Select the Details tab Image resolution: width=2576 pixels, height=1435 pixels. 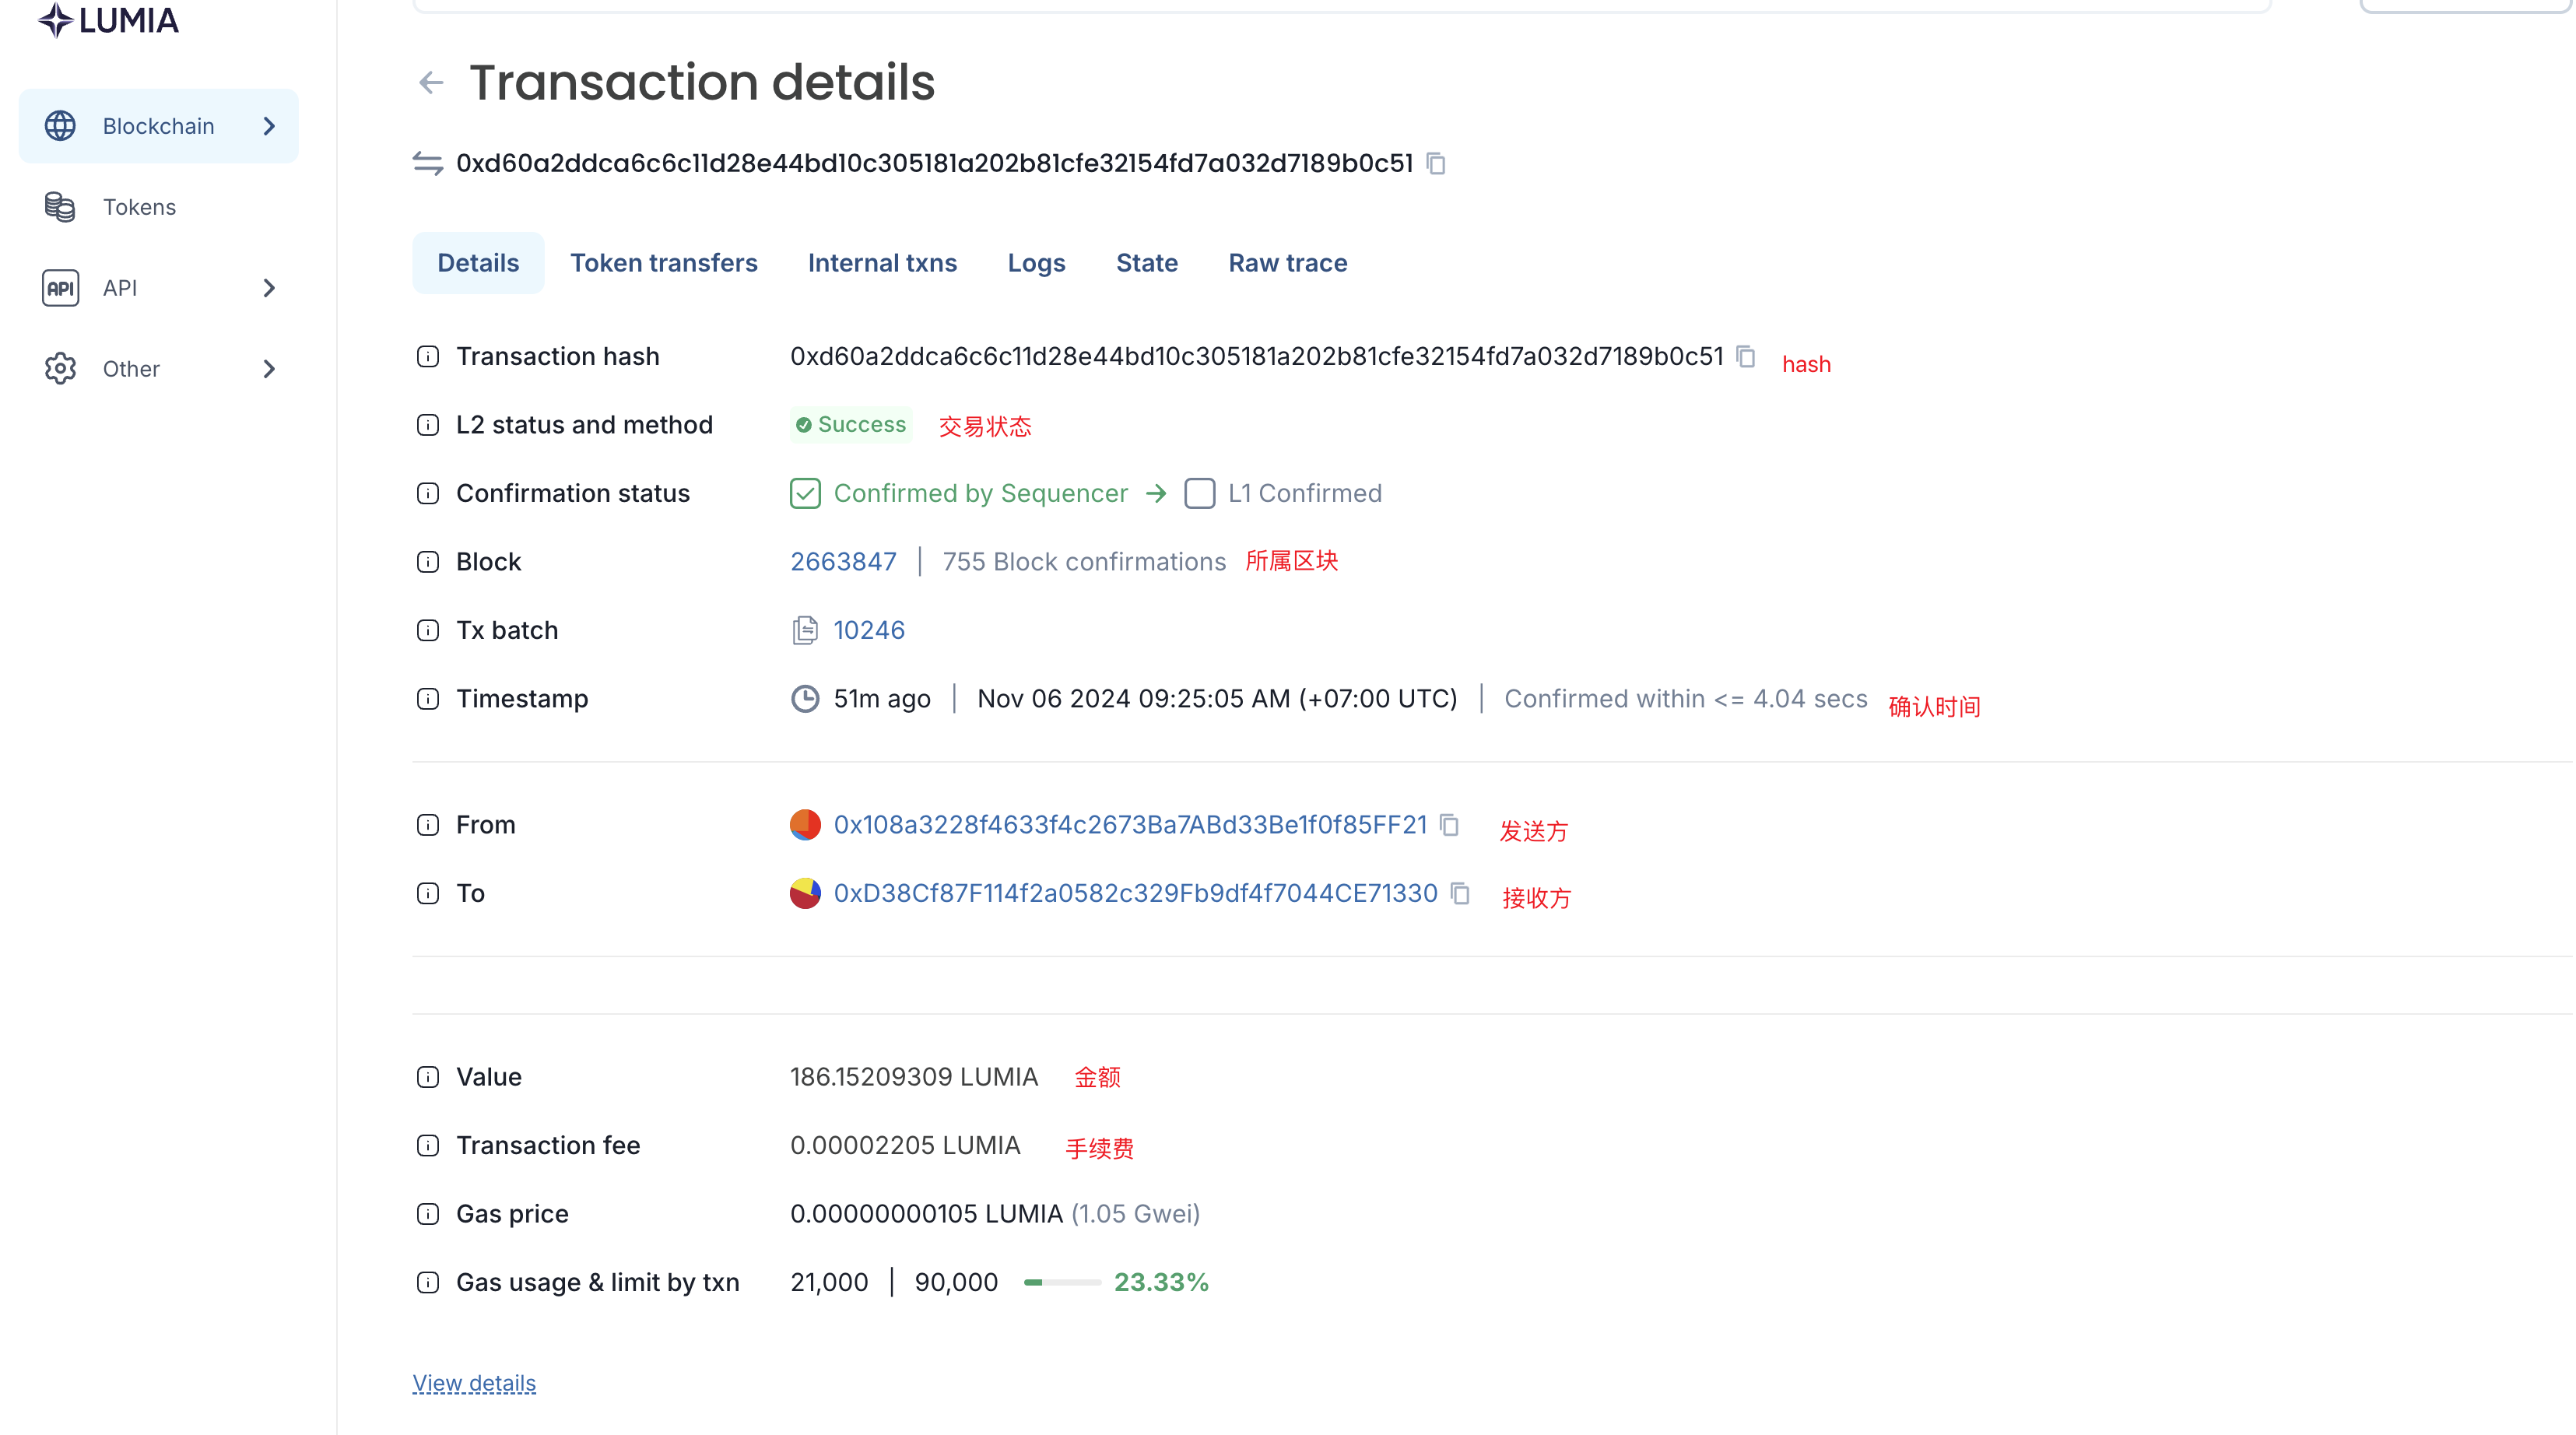click(x=478, y=263)
